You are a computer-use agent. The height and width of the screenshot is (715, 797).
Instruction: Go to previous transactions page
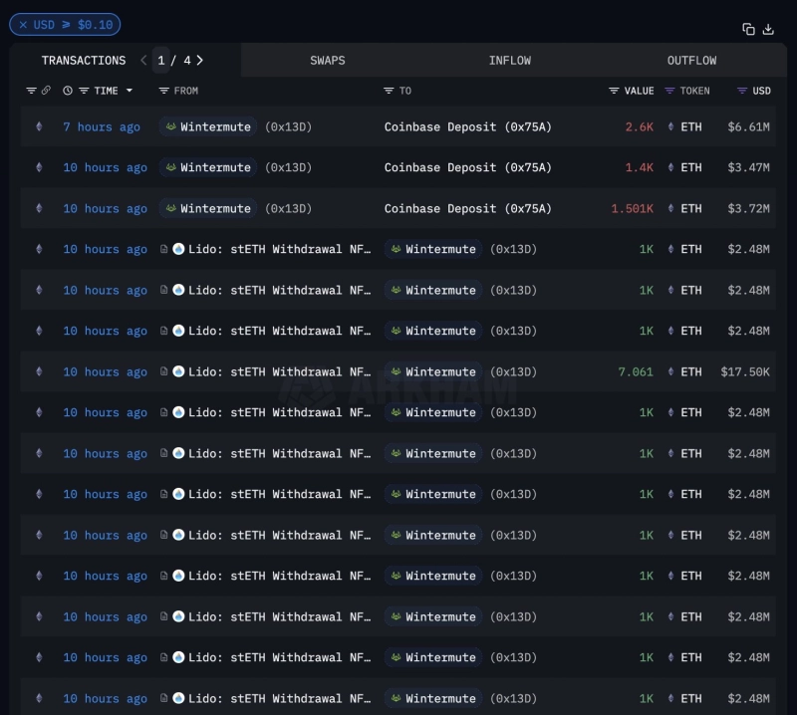click(143, 61)
